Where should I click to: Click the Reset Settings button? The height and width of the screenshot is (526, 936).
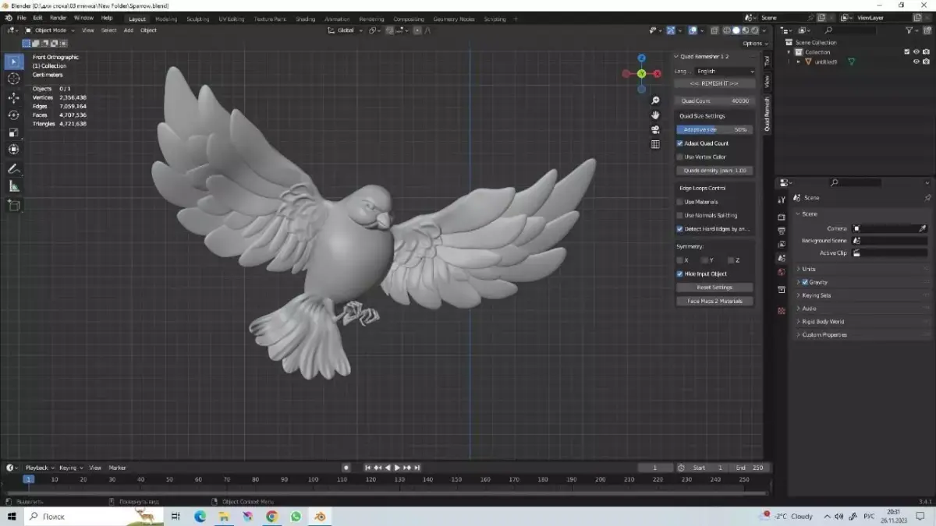(x=714, y=288)
